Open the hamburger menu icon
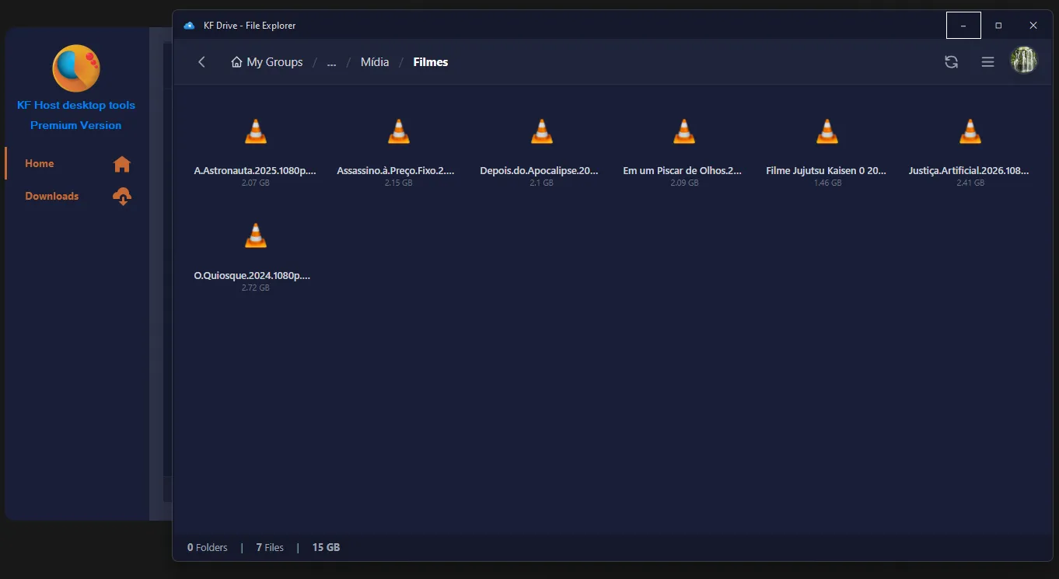The image size is (1059, 579). pos(987,62)
